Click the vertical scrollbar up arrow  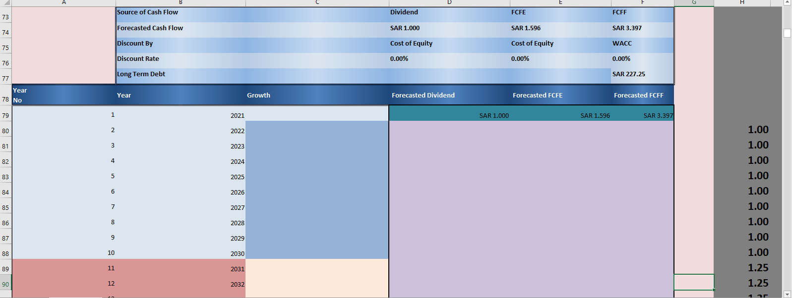(x=787, y=3)
